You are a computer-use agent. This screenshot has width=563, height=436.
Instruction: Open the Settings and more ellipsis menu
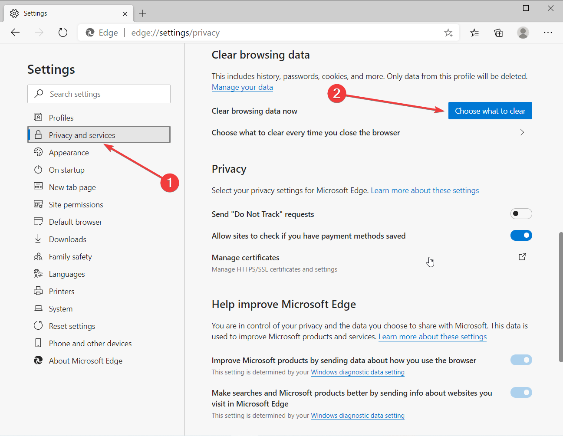coord(548,33)
